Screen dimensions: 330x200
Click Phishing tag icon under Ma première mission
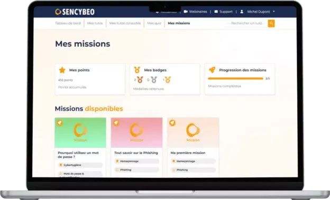click(173, 170)
